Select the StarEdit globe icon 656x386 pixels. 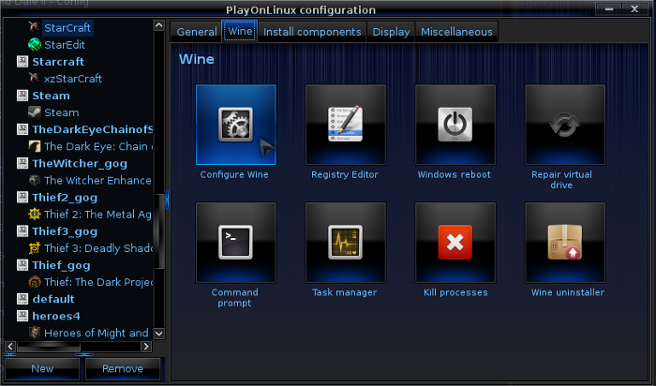coord(35,44)
